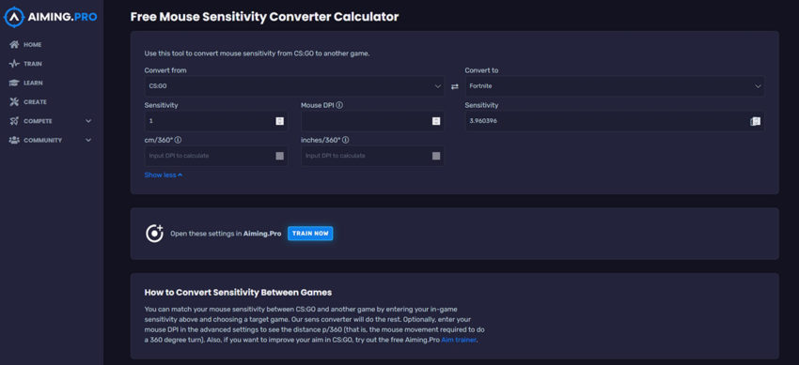Click the Free Mouse Sensitivity Converter Calculator heading
The image size is (799, 365).
(264, 17)
